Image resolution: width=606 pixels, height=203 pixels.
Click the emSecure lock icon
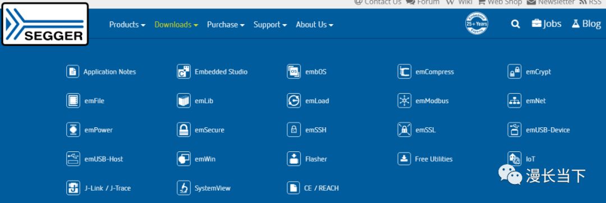tap(183, 130)
